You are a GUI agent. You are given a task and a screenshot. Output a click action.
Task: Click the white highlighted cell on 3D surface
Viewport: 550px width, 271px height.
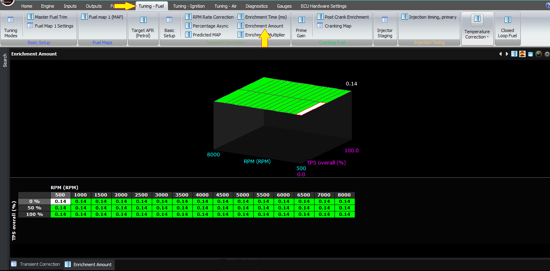click(x=312, y=109)
